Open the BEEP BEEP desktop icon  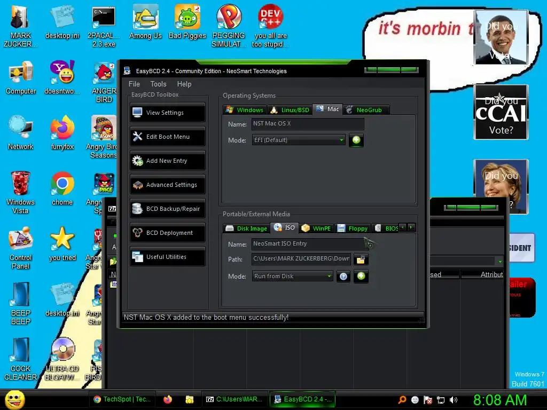20,304
